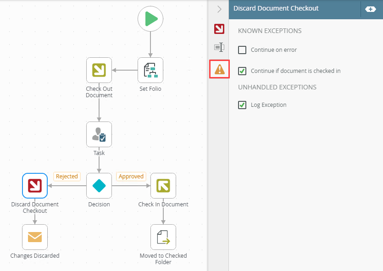Image resolution: width=383 pixels, height=271 pixels.
Task: Open the Discard Checkout tab red arrow
Action: tap(219, 29)
